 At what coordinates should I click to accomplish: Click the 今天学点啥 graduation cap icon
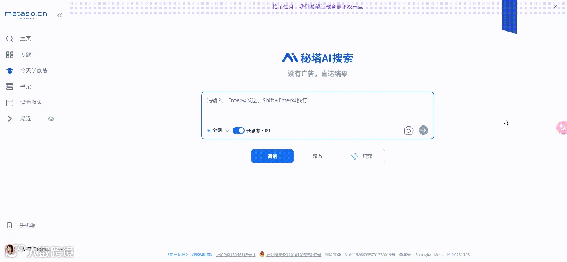click(x=10, y=71)
